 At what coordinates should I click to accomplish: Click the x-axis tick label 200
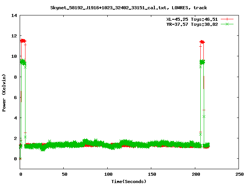click(196, 174)
